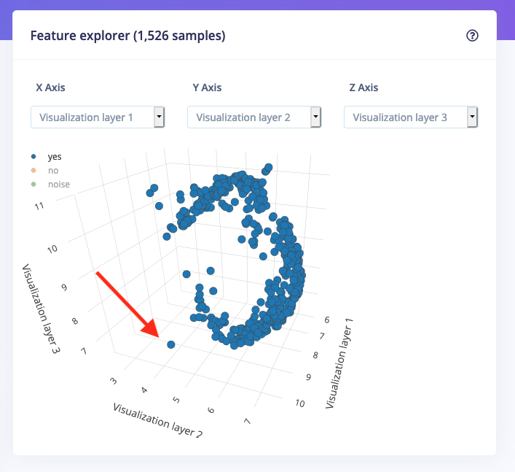Click the blue 'yes' legend dot
Viewport: 515px width, 472px height.
click(34, 157)
